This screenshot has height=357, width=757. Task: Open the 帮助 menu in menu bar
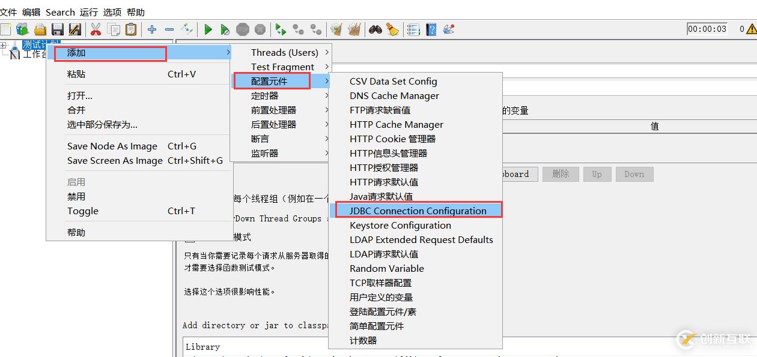tap(136, 12)
